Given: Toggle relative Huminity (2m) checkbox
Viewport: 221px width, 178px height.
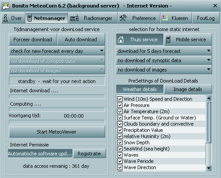Looking at the screenshot, I should (x=120, y=136).
